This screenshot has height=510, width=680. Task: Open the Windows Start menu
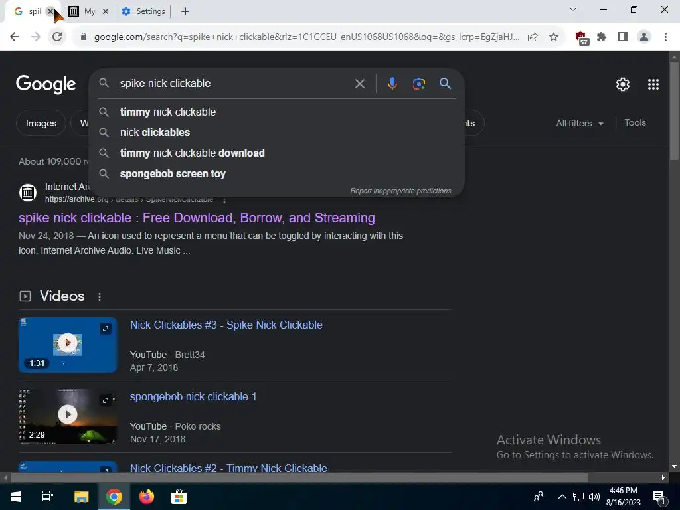16,497
